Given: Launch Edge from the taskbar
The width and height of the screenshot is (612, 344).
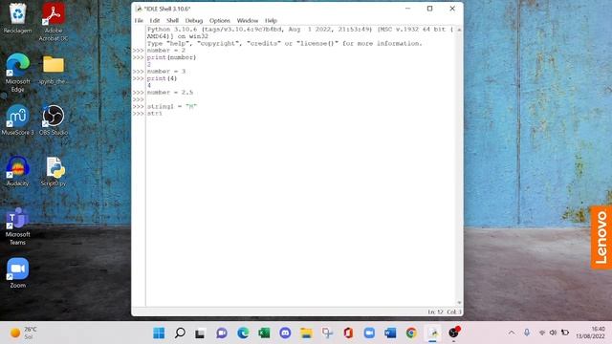Looking at the screenshot, I should click(243, 333).
